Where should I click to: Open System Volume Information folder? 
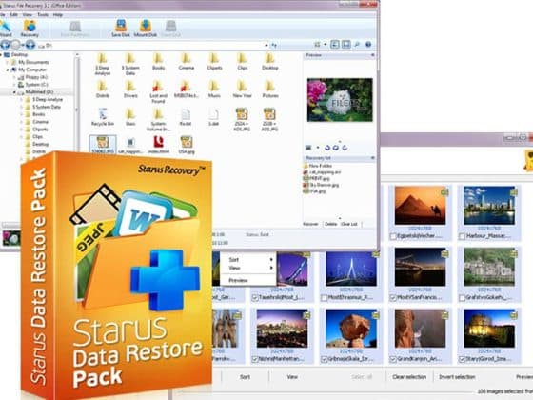158,120
